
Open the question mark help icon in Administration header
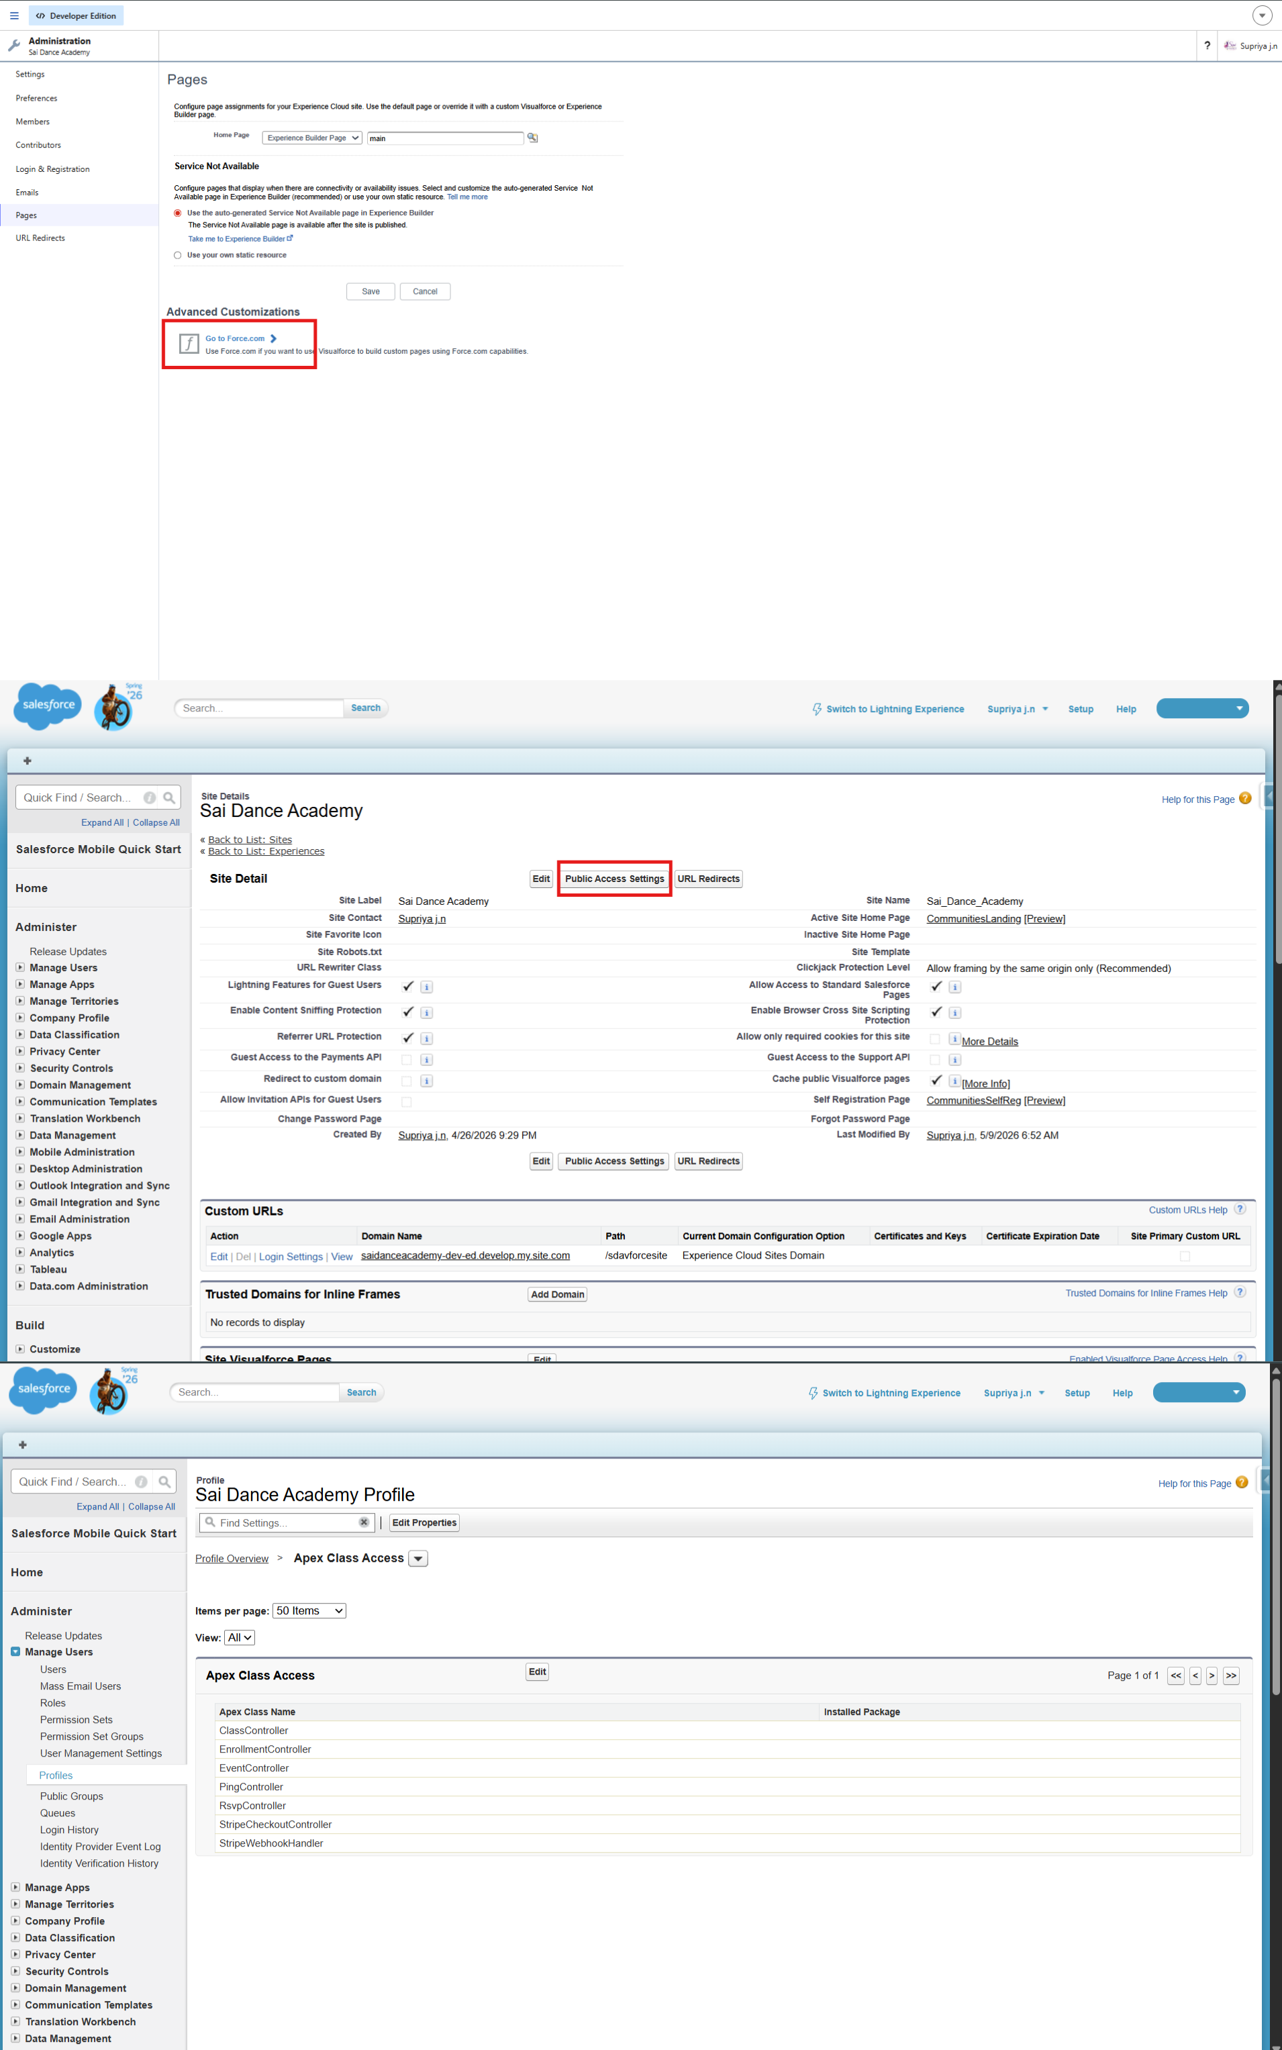coord(1207,46)
